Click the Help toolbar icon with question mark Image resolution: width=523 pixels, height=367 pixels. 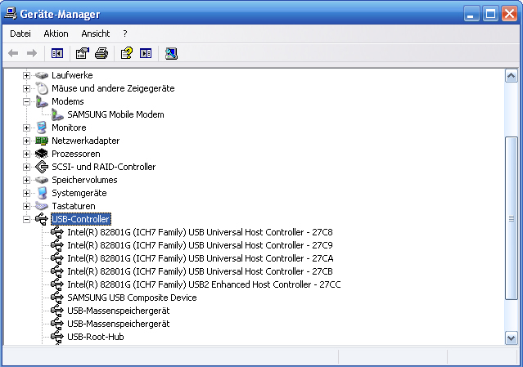126,53
